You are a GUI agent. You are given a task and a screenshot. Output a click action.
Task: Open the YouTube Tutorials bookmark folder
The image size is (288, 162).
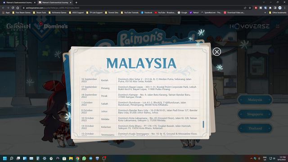click(130, 13)
